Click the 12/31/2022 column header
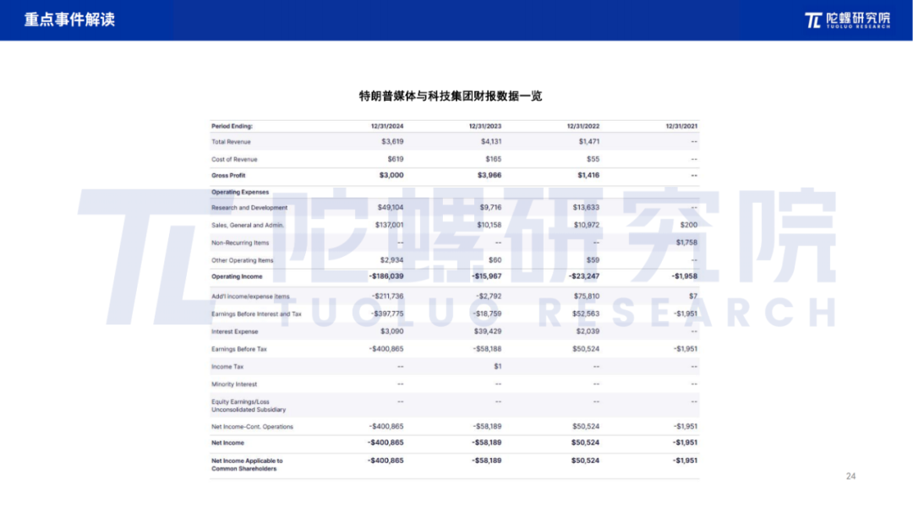Screen dimensions: 913x513 click(582, 126)
